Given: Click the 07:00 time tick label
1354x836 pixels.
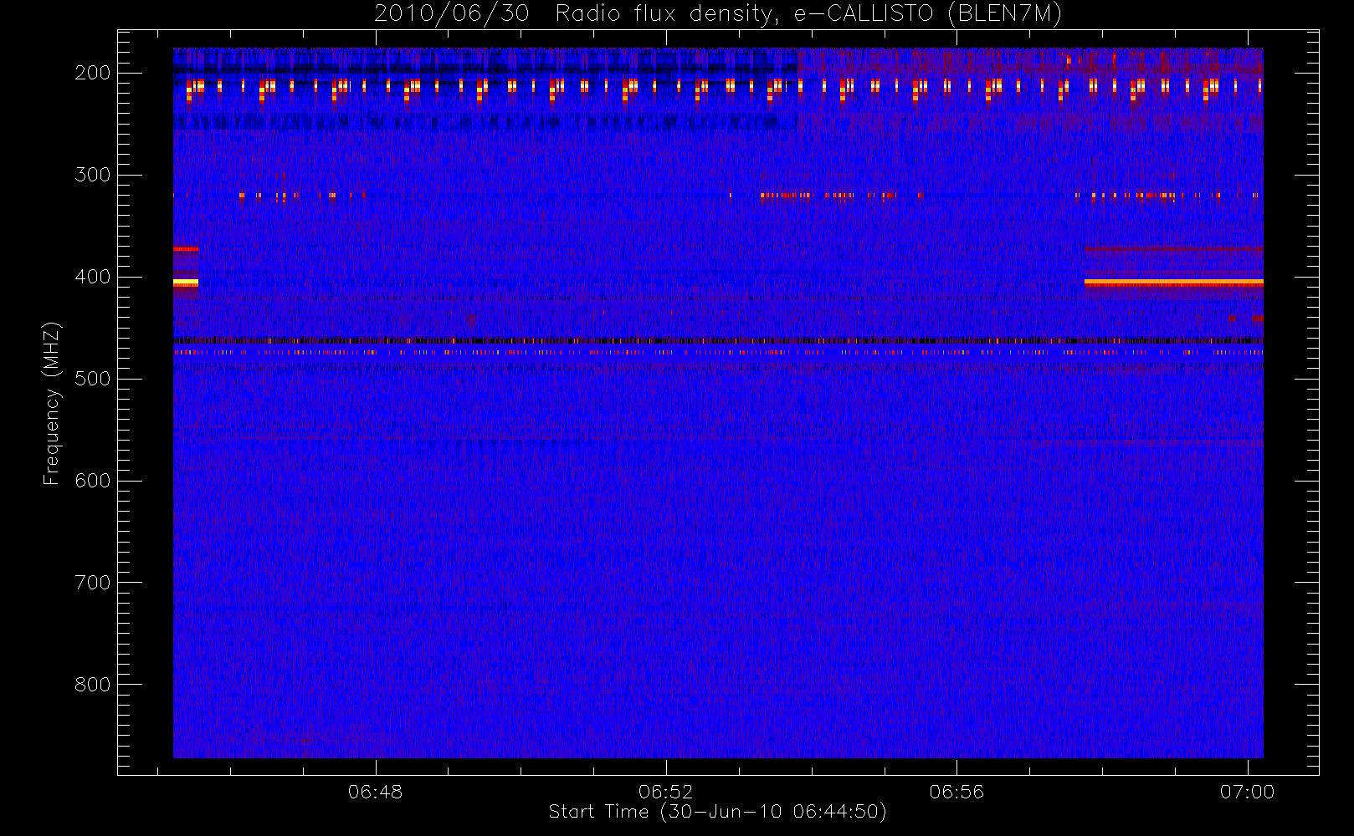Looking at the screenshot, I should coord(1247,792).
